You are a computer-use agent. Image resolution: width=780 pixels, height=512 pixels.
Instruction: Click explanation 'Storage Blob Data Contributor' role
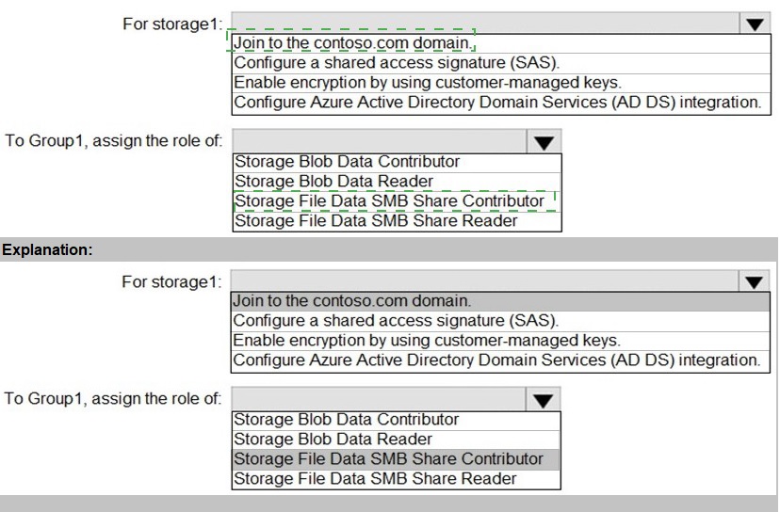[x=347, y=420]
